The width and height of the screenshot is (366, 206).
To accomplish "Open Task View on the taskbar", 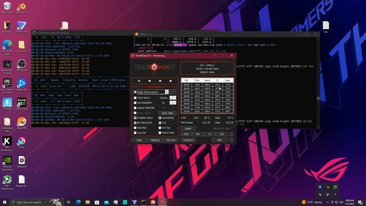I will [69, 202].
